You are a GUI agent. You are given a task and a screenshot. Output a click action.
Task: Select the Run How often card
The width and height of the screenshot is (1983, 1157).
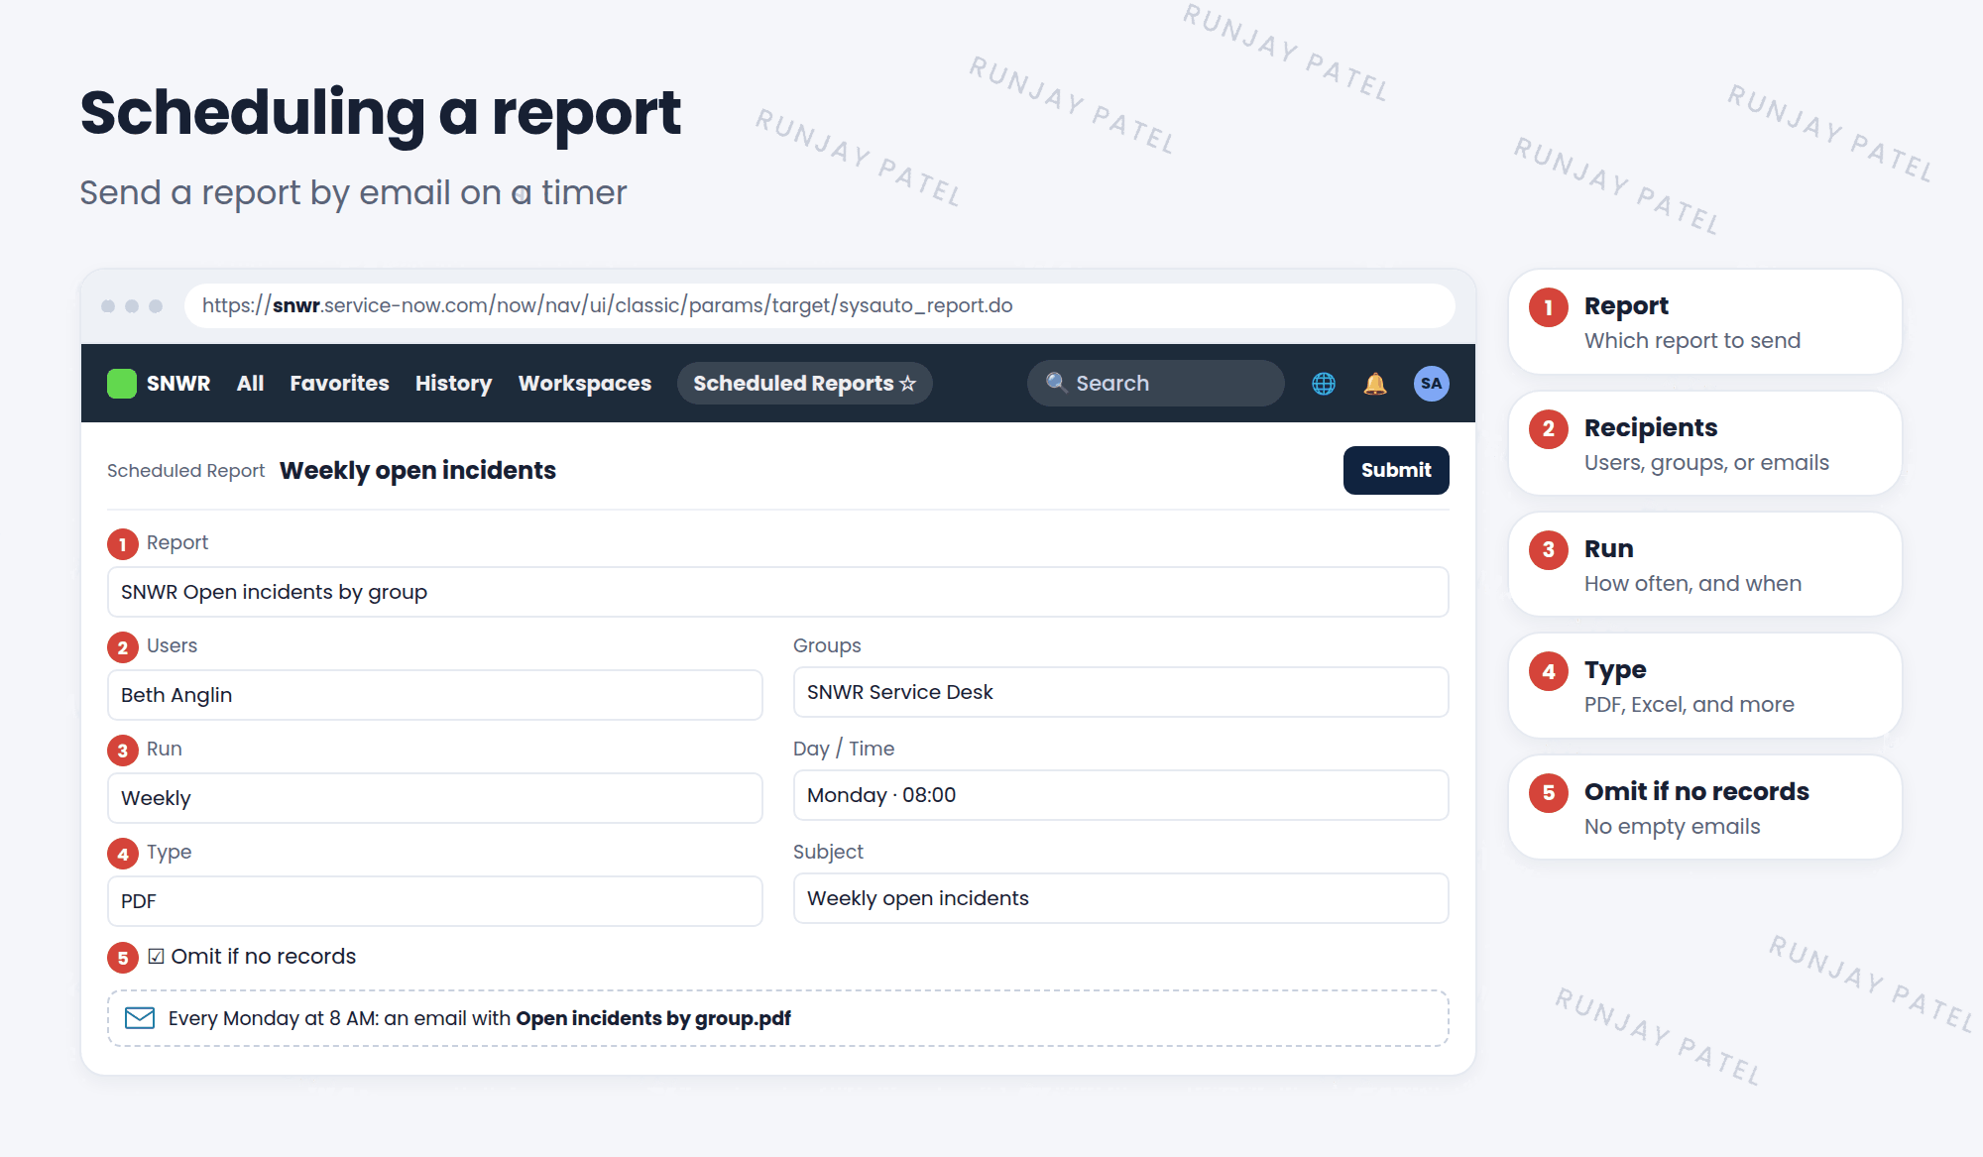pos(1704,565)
